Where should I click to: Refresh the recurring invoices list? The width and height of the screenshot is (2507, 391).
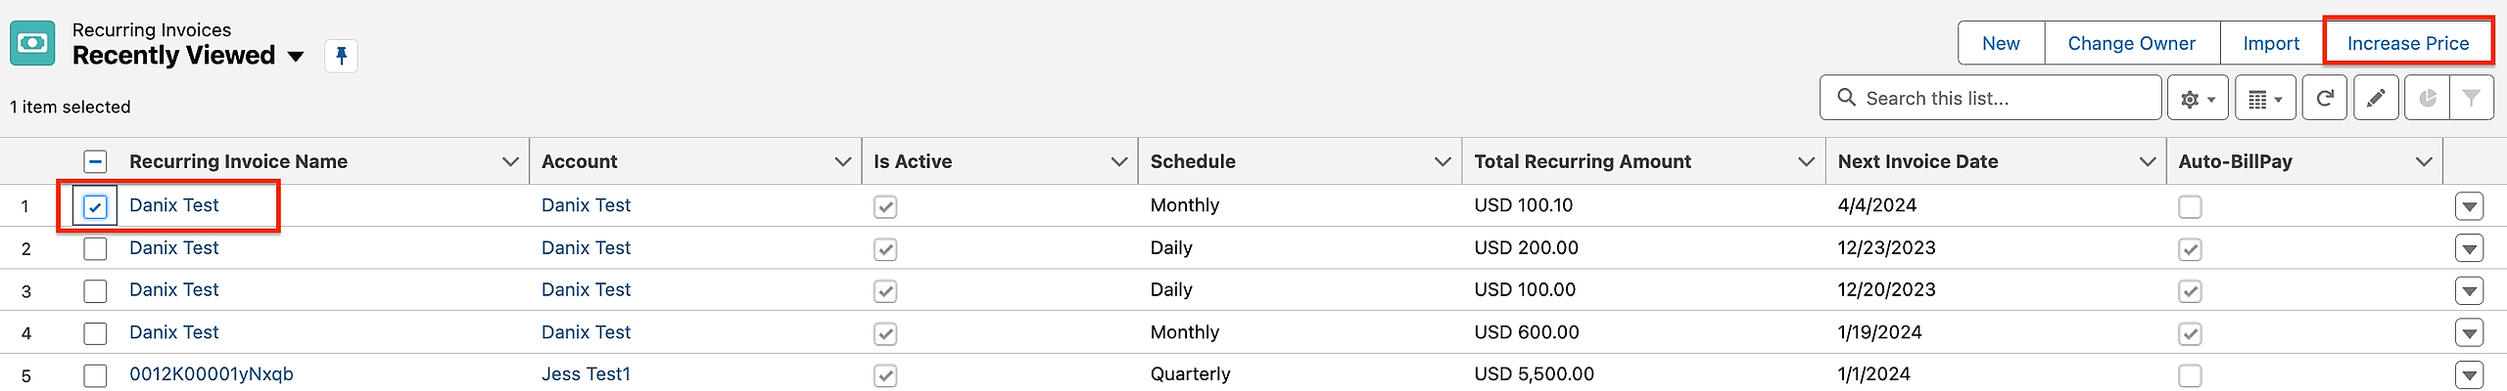(2325, 99)
